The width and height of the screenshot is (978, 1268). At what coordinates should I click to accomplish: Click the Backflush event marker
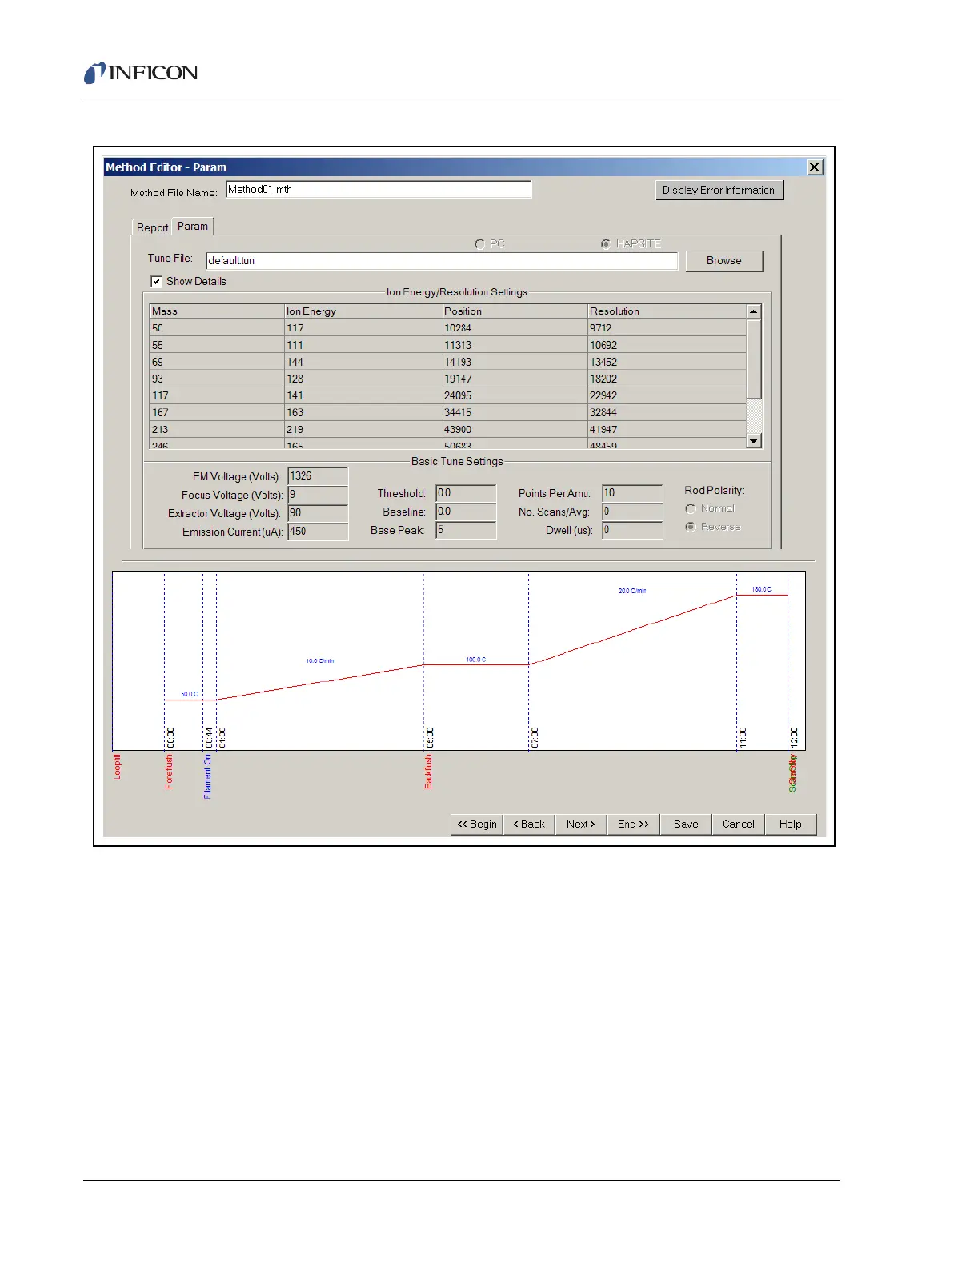pyautogui.click(x=428, y=772)
